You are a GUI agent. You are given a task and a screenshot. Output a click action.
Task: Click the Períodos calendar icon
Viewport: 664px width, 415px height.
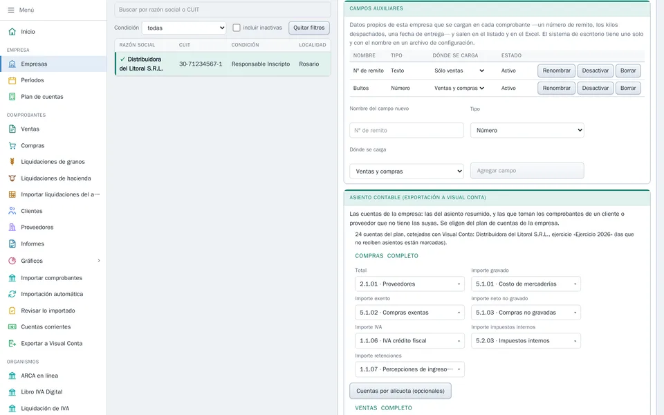click(x=12, y=80)
